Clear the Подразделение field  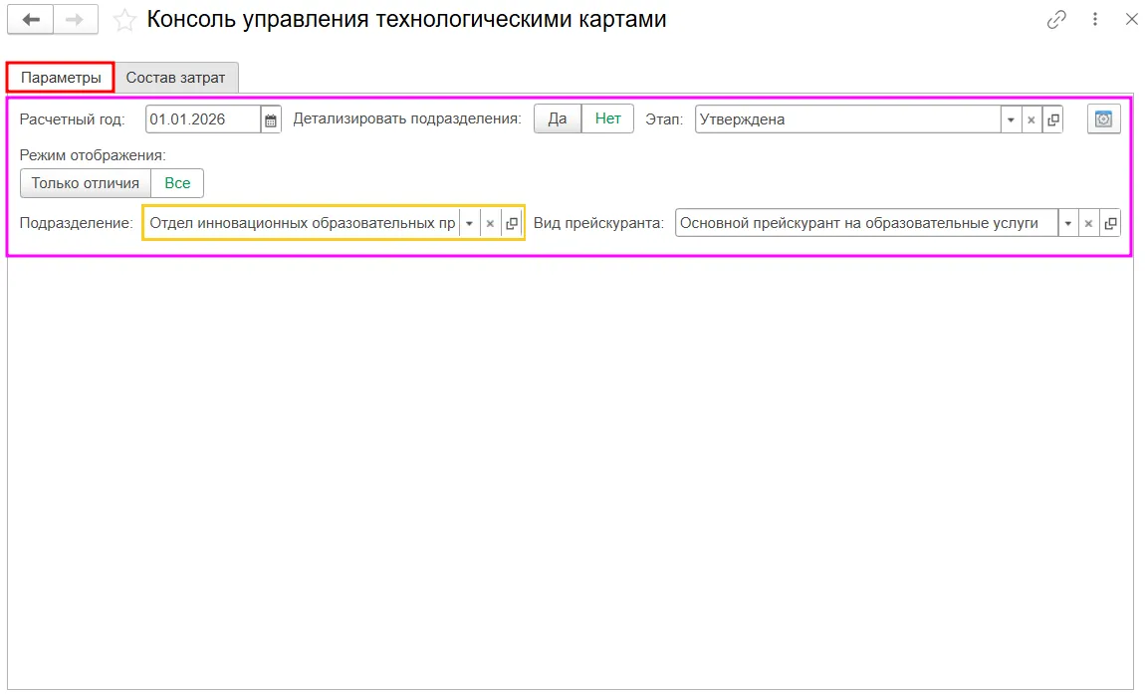pos(490,224)
